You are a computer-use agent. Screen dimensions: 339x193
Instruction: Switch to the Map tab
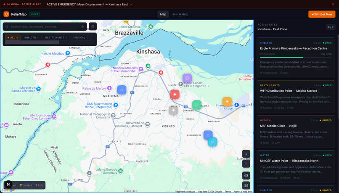[163, 14]
